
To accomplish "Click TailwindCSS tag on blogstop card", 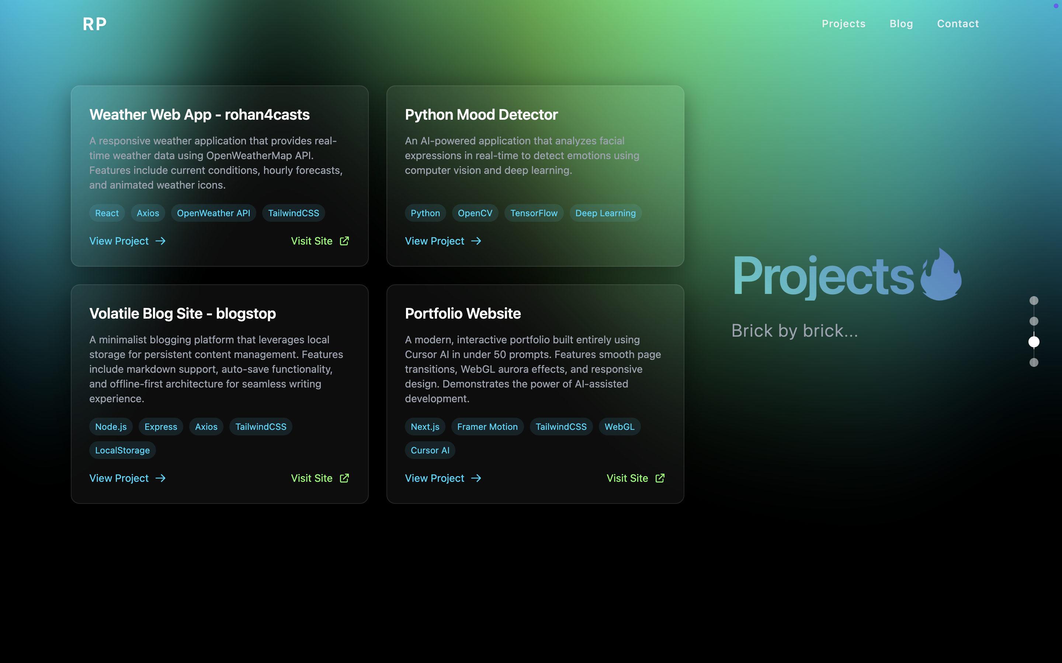I will pyautogui.click(x=261, y=427).
